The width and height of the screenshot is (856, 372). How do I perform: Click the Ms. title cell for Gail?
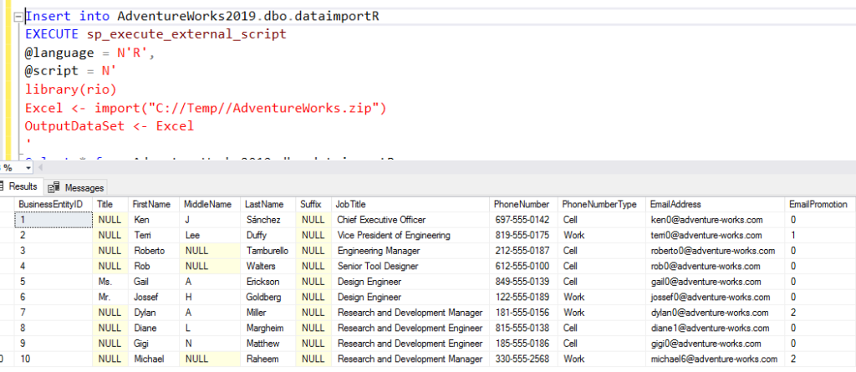click(x=105, y=282)
